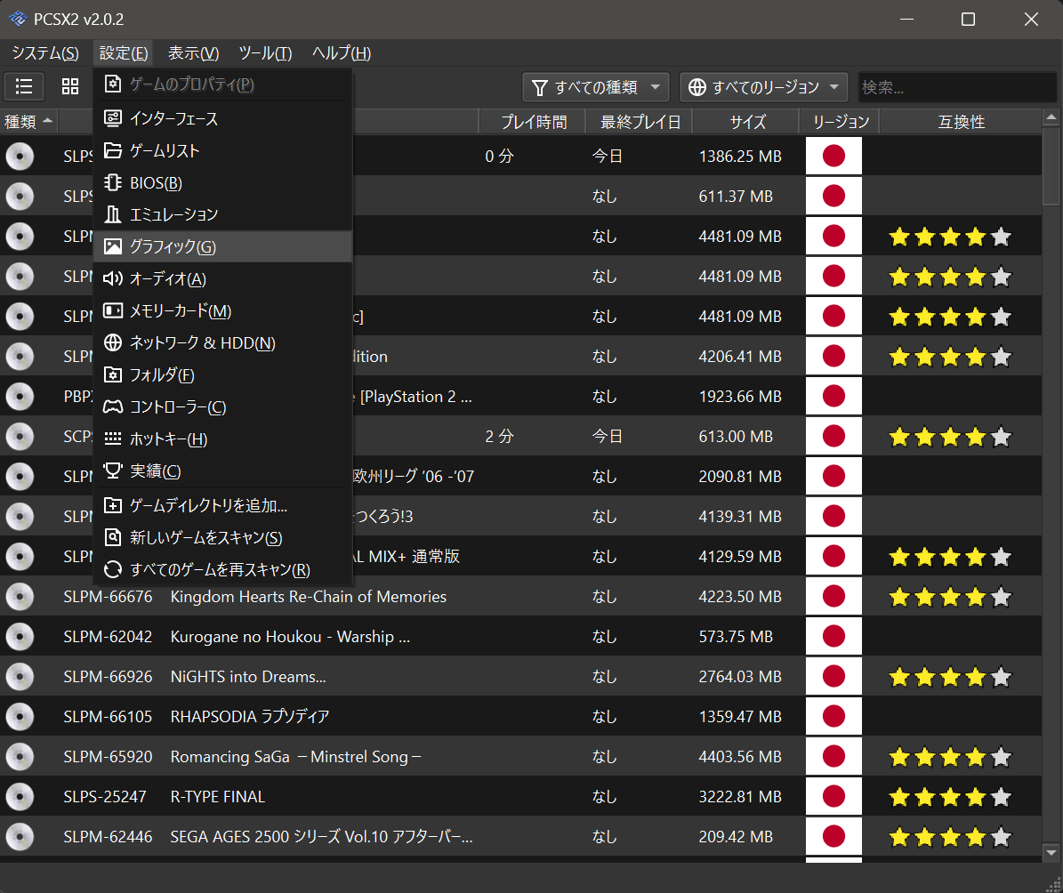Click the 検索 search field
Screen dimensions: 1063x893
957,87
